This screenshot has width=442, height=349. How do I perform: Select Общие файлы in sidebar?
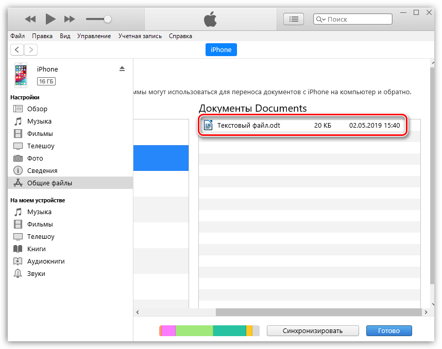click(49, 183)
